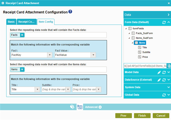This screenshot has height=120, width=171.
Task: Click the Title variable icon in tree
Action: [140, 48]
